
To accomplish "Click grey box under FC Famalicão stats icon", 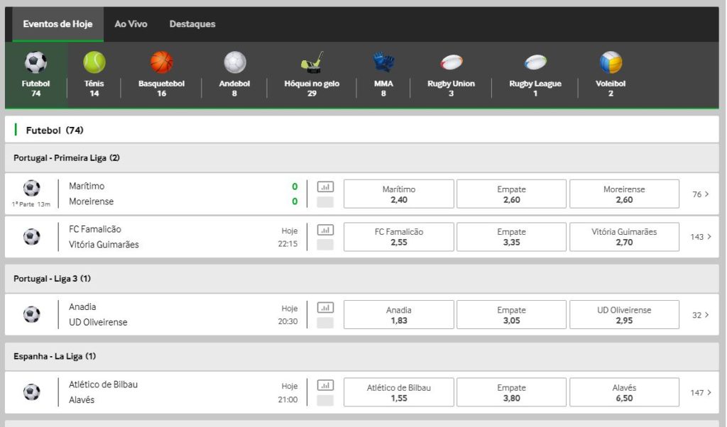I will tap(325, 245).
